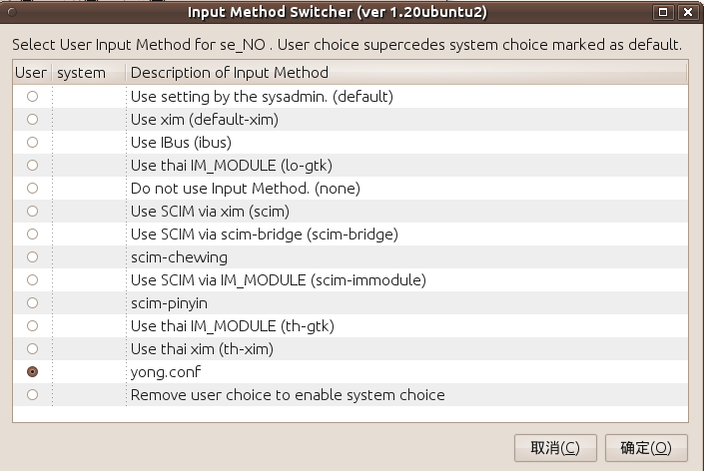Pick the Do not use Input Method radio
The image size is (704, 471).
click(x=32, y=188)
